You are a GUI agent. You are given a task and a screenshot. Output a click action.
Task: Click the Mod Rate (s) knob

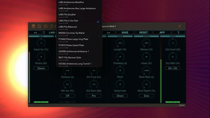coord(146,70)
